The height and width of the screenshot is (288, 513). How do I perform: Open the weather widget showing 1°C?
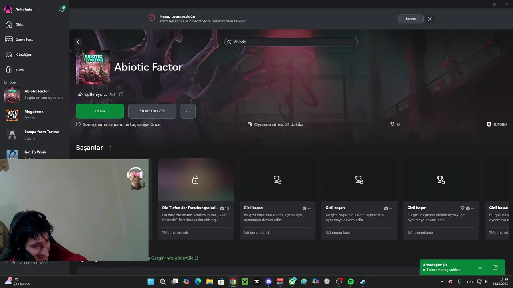pos(18,282)
